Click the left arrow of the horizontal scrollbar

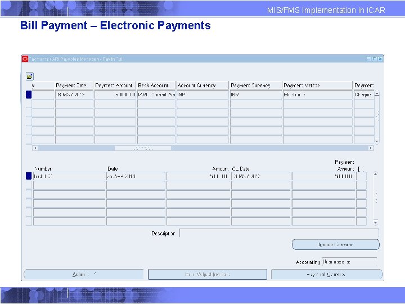click(x=35, y=148)
